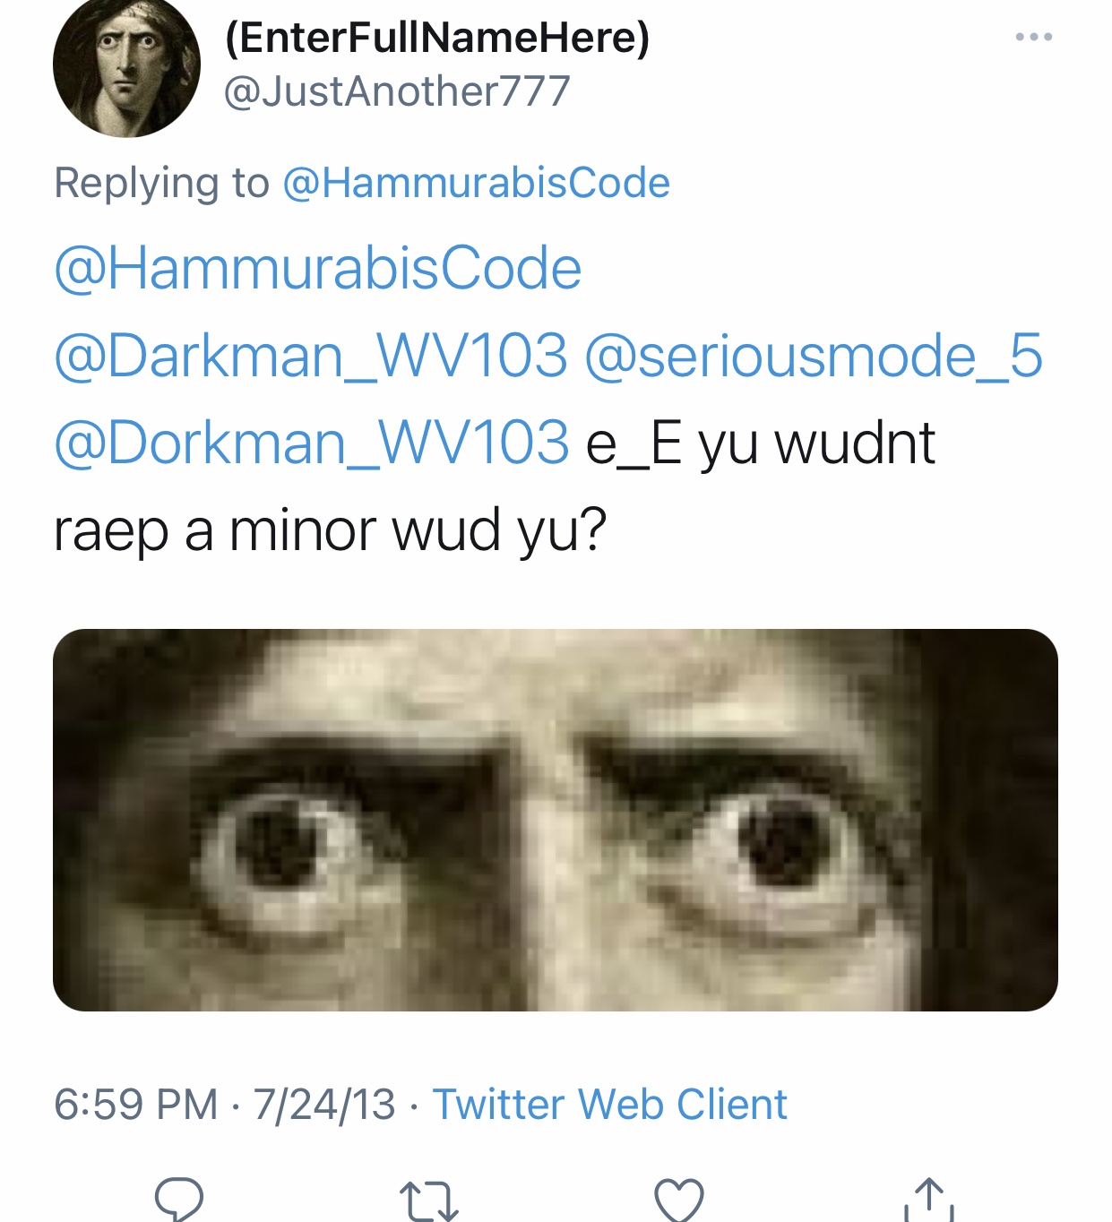1112x1222 pixels.
Task: Open the Twitter Web Client source link
Action: pyautogui.click(x=609, y=1104)
